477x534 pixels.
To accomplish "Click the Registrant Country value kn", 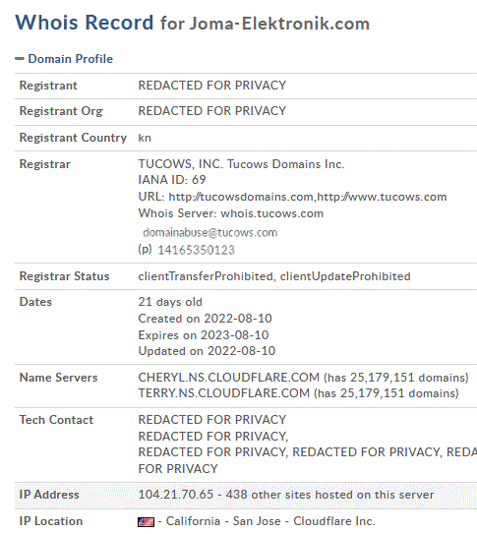I will (145, 138).
